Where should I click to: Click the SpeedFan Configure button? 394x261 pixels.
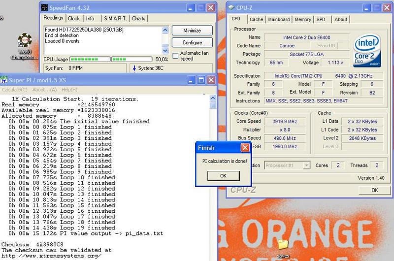tap(192, 42)
